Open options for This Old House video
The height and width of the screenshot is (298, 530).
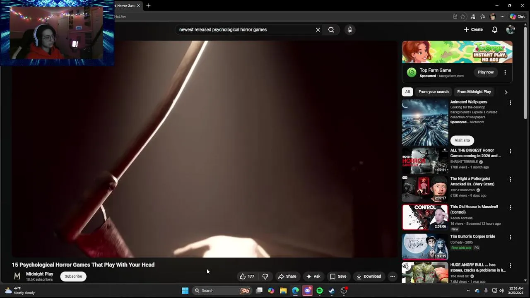510,208
